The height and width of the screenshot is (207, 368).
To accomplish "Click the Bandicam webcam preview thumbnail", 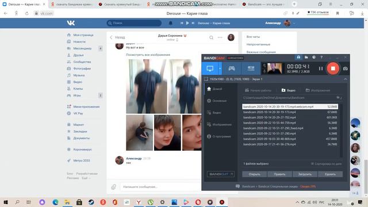I will click(274, 68).
